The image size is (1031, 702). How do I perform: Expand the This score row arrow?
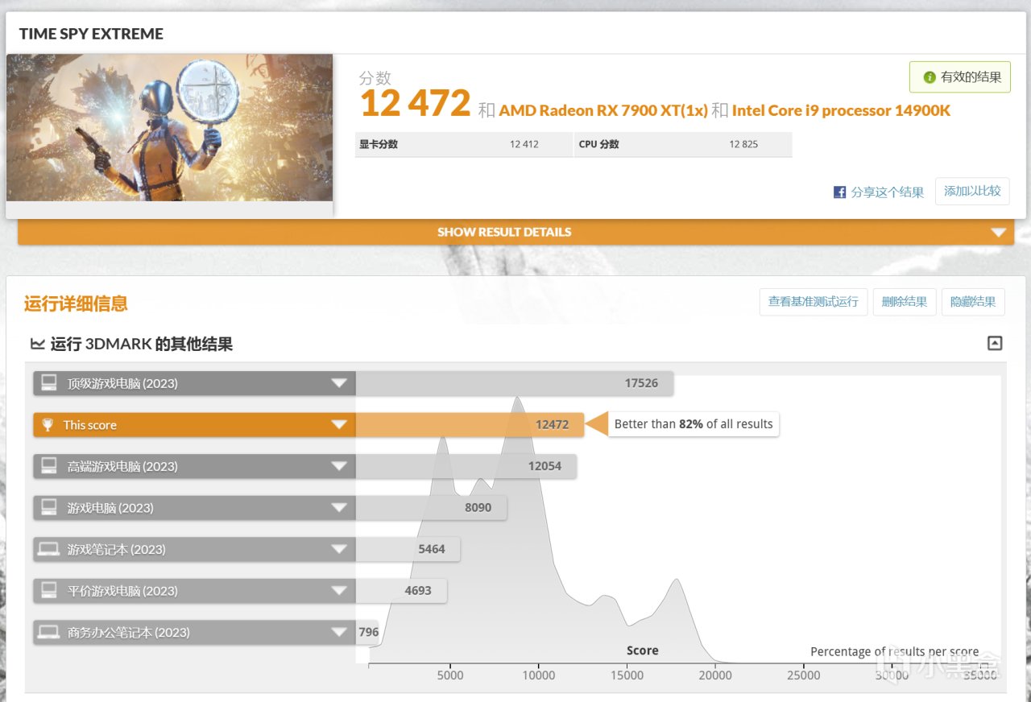(339, 425)
